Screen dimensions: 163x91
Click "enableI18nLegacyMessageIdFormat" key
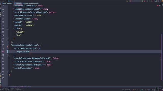(x=32, y=58)
